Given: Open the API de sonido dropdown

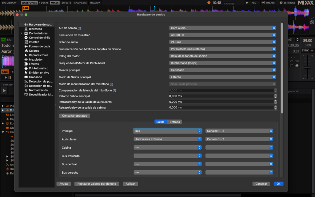Looking at the screenshot, I should (x=223, y=28).
